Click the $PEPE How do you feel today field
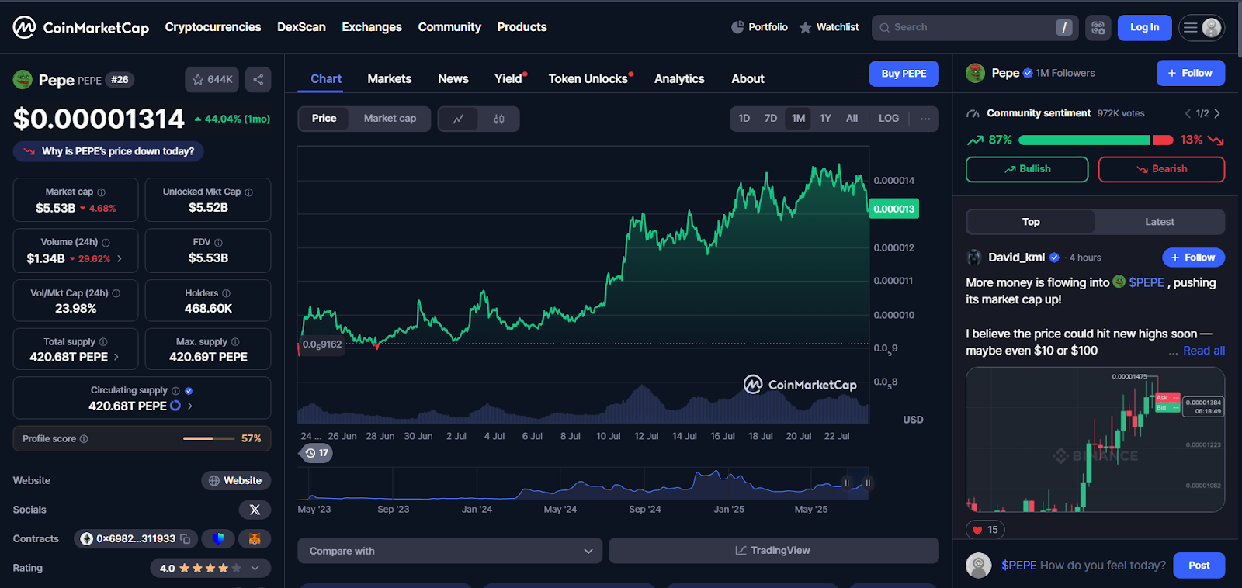 point(1083,566)
